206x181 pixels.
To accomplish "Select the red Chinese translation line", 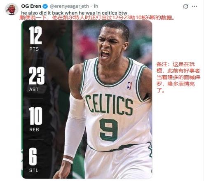I will (x=97, y=18).
